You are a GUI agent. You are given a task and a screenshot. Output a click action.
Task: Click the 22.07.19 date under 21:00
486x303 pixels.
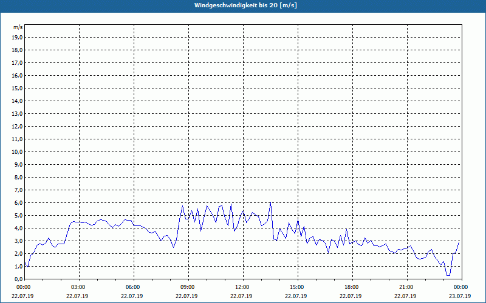(x=405, y=296)
